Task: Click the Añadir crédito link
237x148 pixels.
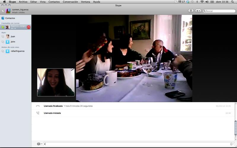Action: pos(18,13)
